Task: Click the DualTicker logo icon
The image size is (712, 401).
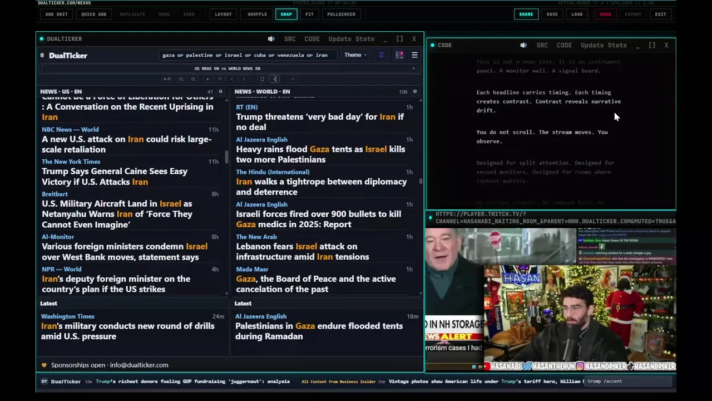Action: (42, 55)
